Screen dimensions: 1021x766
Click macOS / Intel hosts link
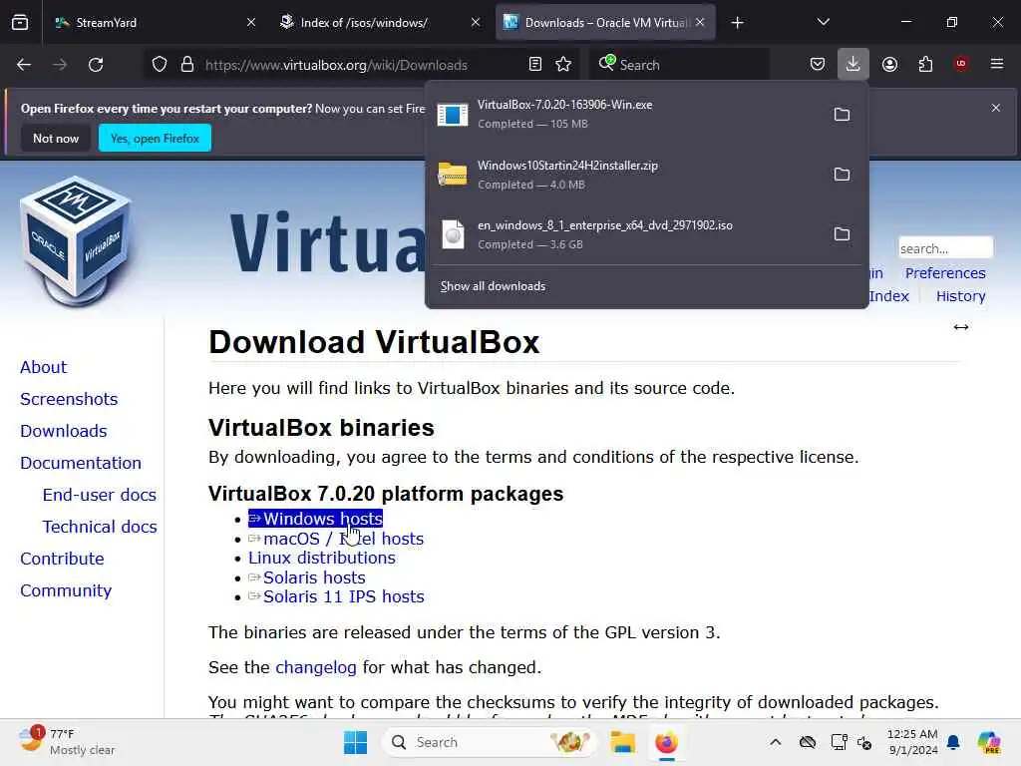[x=336, y=539]
